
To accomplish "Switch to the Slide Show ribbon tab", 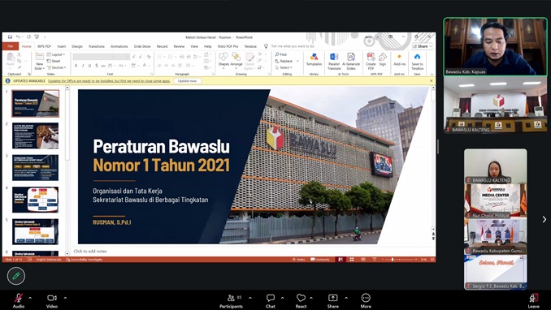I will (142, 46).
